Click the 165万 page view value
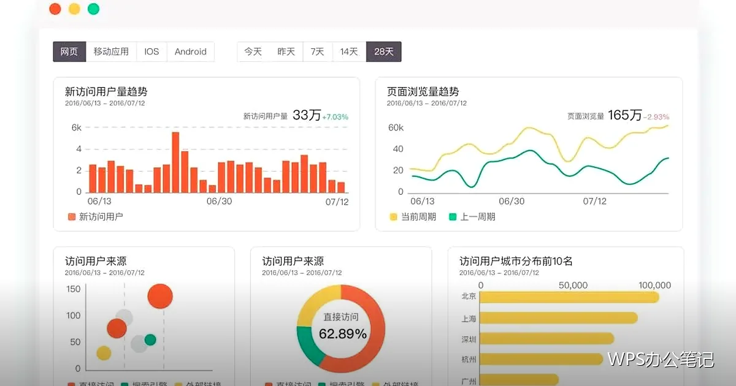Viewport: 736px width, 386px height. coord(625,115)
